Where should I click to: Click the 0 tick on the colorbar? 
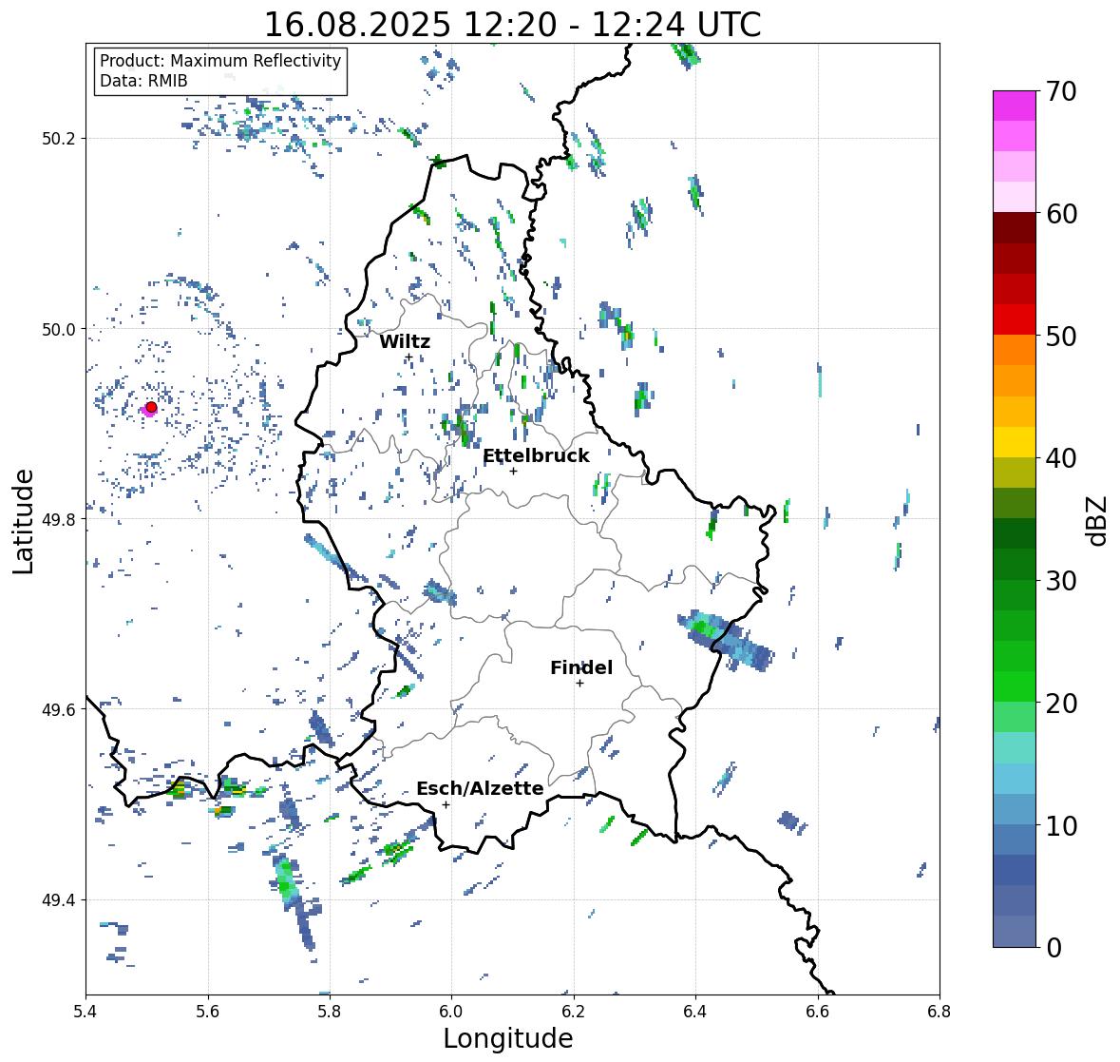1054,948
